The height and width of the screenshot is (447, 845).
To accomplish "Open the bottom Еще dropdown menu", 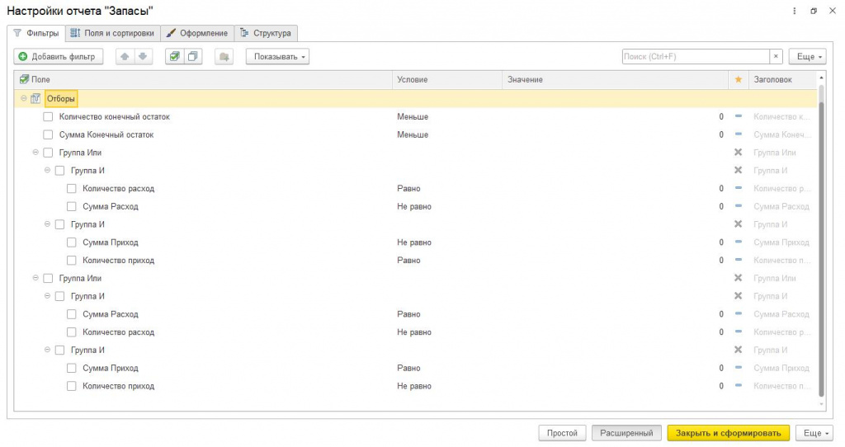I will click(814, 433).
